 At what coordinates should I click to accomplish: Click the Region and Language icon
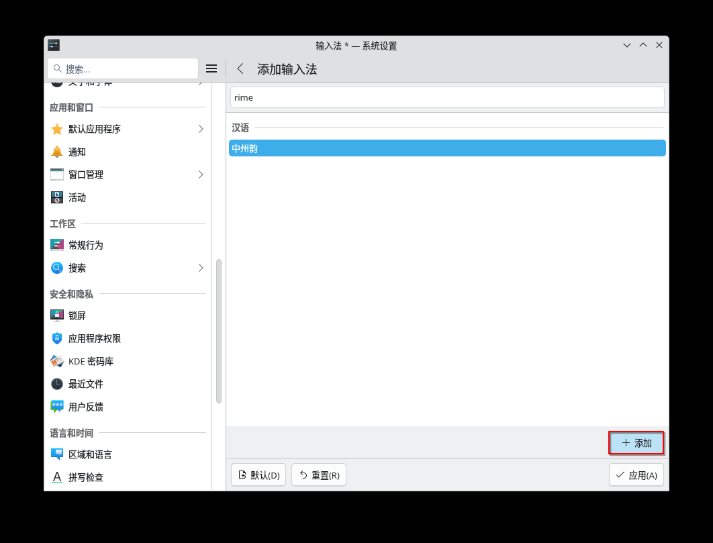(x=57, y=454)
